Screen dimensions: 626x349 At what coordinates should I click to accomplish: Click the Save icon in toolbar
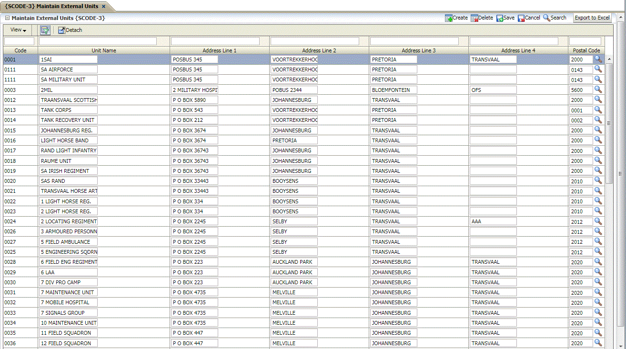point(500,18)
